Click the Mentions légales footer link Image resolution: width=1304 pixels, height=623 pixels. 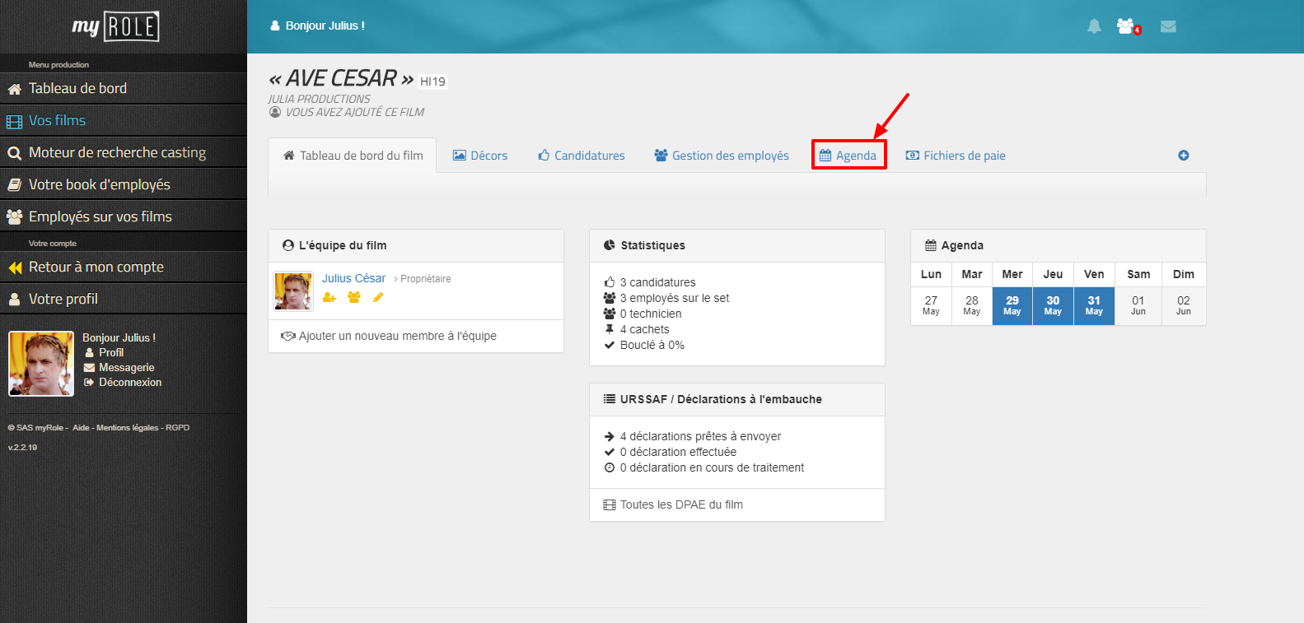pos(127,428)
